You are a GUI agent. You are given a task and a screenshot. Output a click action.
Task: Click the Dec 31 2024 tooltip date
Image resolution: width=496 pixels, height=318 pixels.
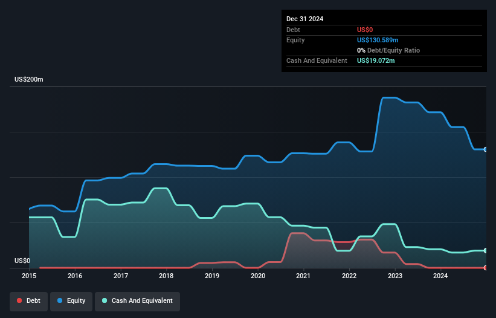coord(304,19)
